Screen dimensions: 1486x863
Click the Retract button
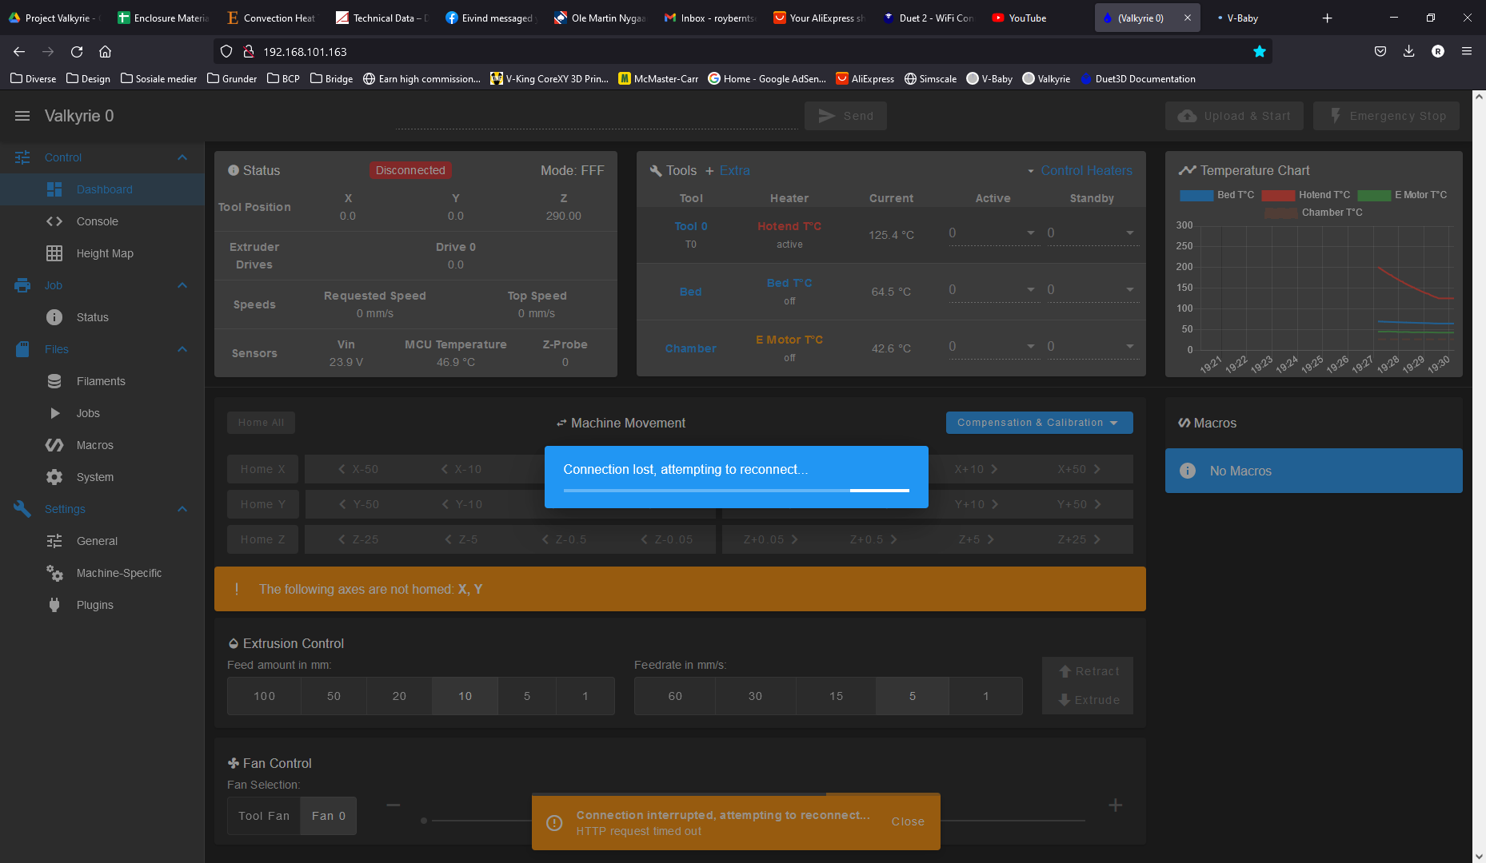(x=1088, y=671)
